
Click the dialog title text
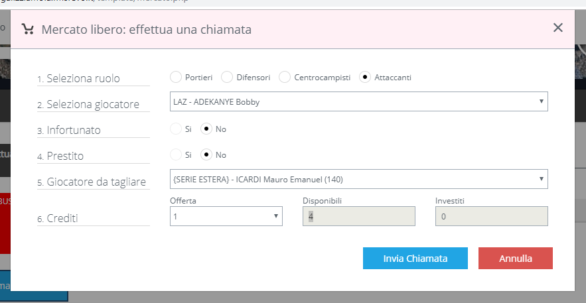click(146, 29)
